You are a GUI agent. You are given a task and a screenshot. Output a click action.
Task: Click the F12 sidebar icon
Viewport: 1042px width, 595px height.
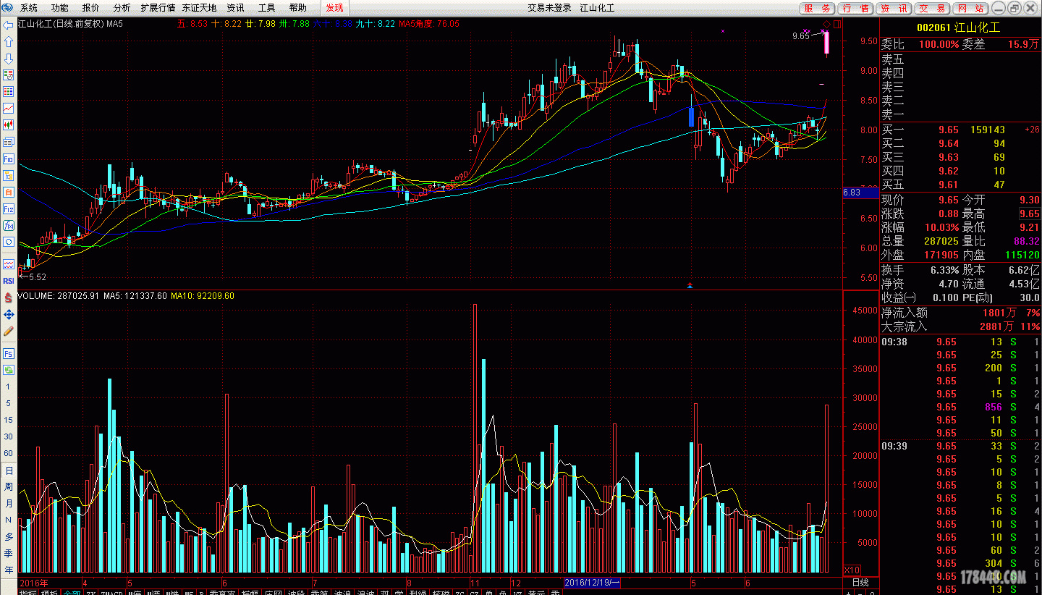click(x=9, y=208)
